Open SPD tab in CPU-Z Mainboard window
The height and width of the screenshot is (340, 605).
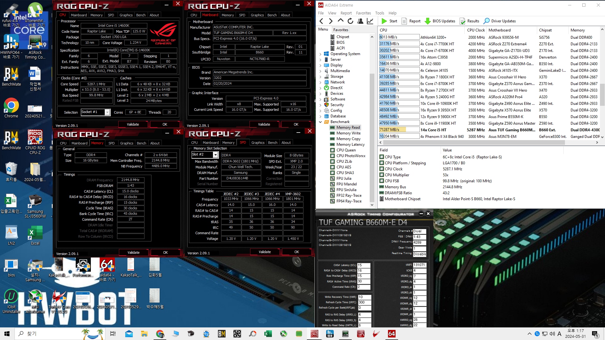click(242, 15)
